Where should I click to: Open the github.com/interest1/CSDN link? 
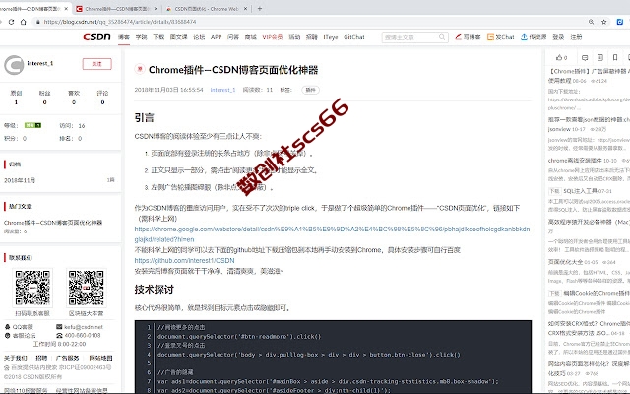[x=184, y=260]
